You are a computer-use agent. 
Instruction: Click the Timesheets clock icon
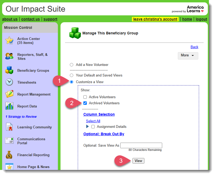pyautogui.click(x=9, y=82)
